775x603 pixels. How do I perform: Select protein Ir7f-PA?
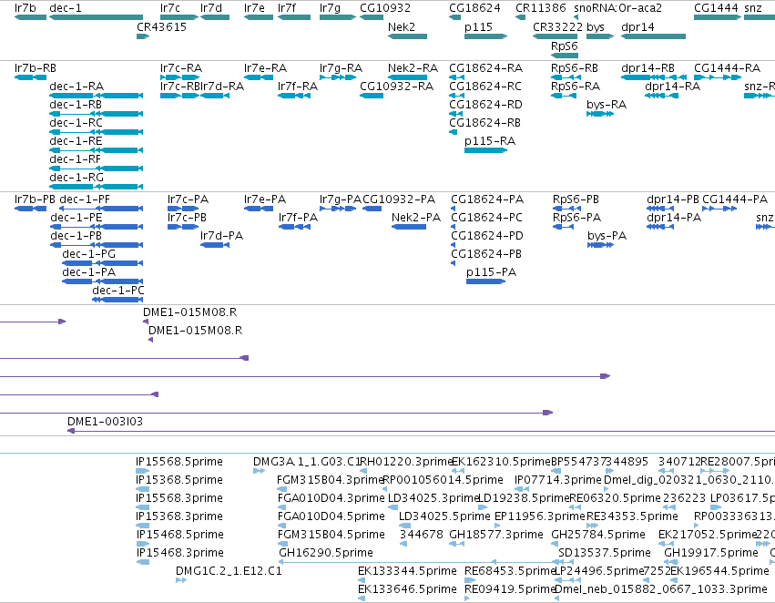click(294, 227)
